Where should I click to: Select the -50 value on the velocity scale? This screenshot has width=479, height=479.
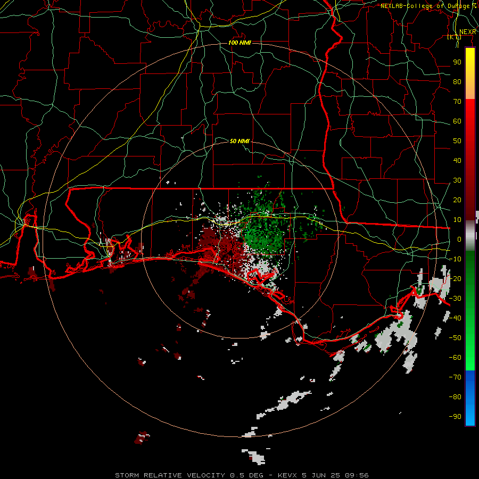pyautogui.click(x=455, y=338)
